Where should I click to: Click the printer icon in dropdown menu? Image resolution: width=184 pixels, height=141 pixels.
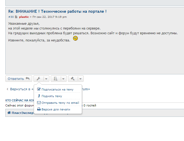(x=39, y=109)
